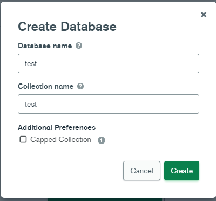
Task: Toggle capped option via Capped Collection label
Action: (60, 140)
